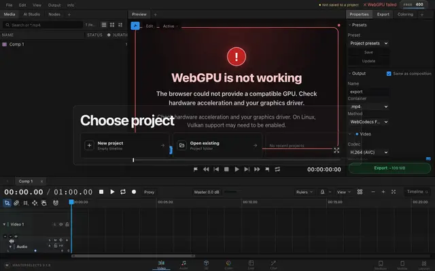The image size is (435, 271).
Task: Open the WebCodecs Method dropdown
Action: [x=368, y=122]
